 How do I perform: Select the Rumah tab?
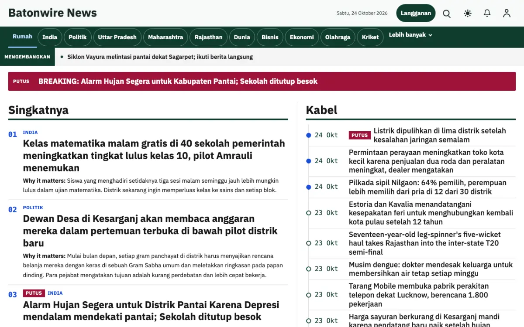(x=22, y=37)
